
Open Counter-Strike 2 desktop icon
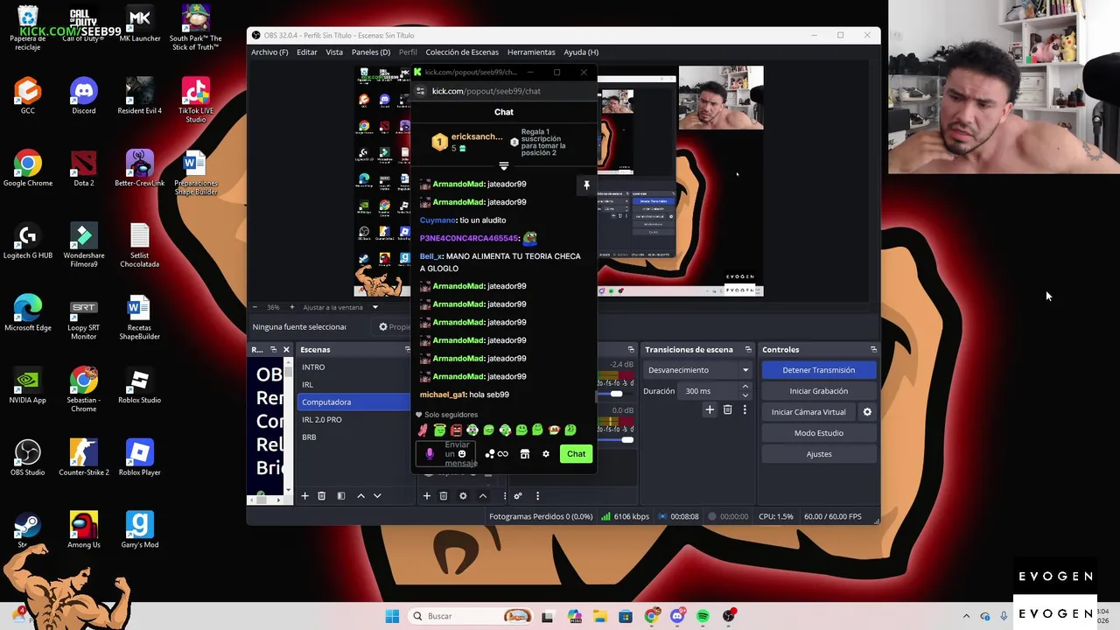(x=84, y=457)
